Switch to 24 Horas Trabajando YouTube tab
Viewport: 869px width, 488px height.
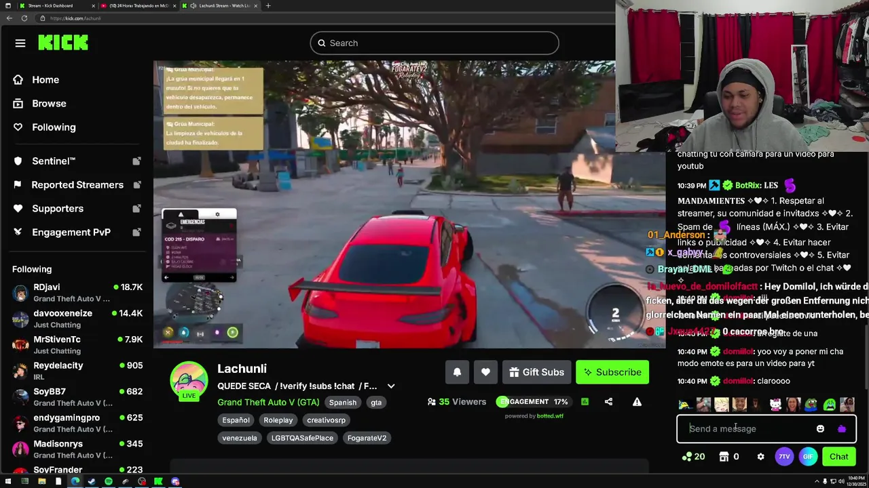click(138, 5)
